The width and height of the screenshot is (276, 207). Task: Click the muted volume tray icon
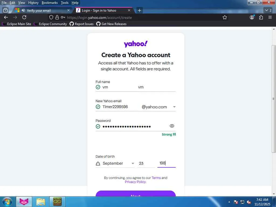pos(249,202)
